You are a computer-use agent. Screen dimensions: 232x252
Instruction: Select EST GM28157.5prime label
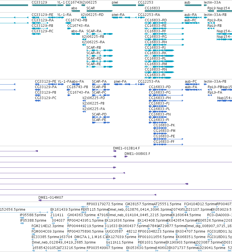coord(139,204)
